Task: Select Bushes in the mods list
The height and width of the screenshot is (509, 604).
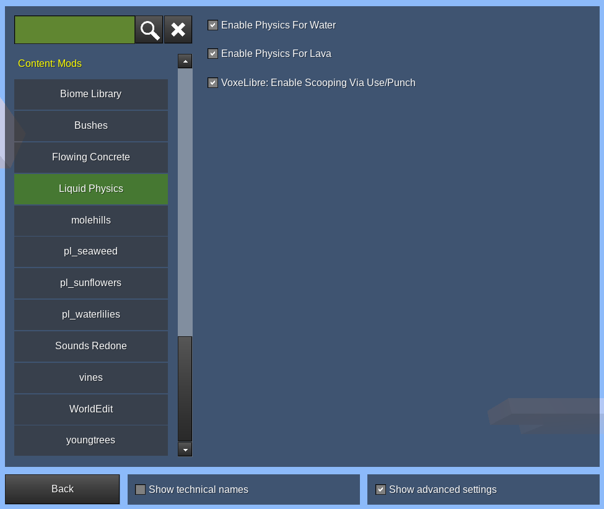Action: click(x=91, y=126)
